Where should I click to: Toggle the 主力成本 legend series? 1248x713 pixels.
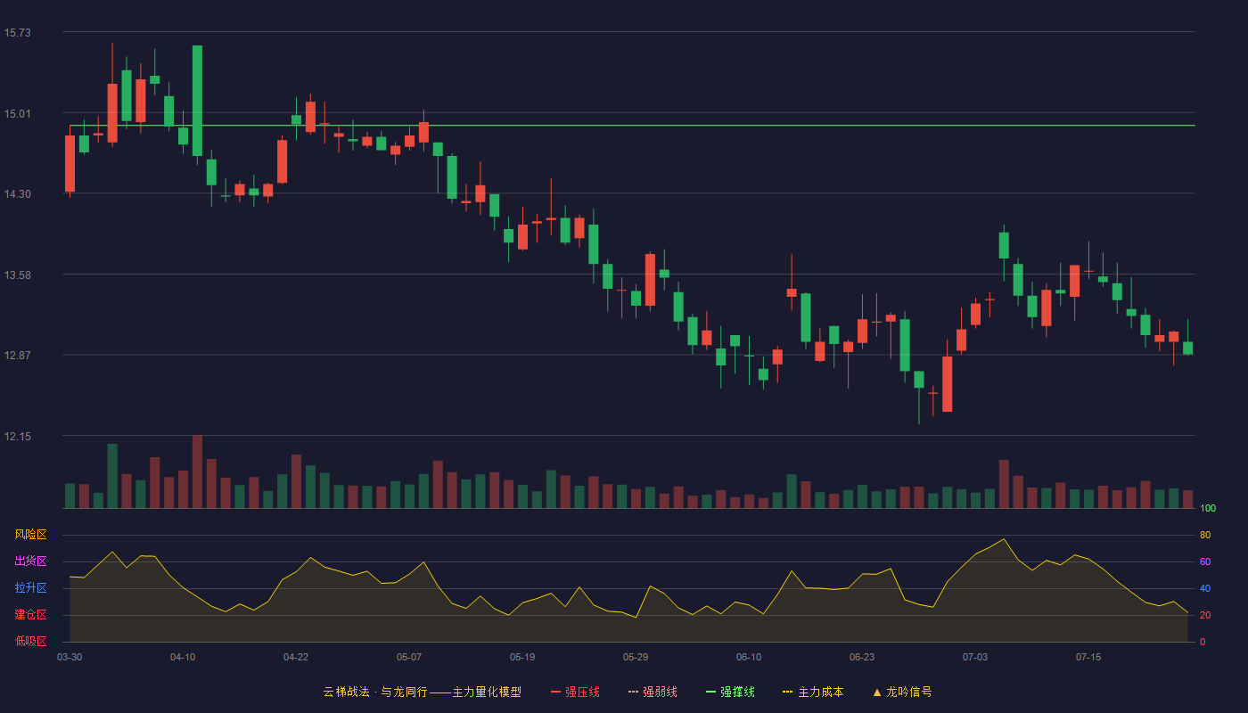[x=813, y=692]
